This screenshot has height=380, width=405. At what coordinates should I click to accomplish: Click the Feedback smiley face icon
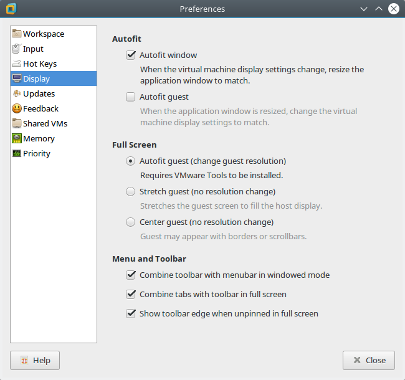[x=17, y=109]
